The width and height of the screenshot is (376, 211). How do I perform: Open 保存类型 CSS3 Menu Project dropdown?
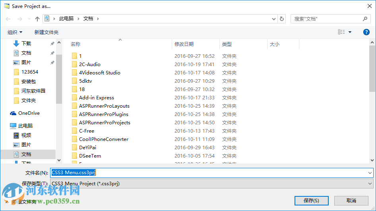tap(212, 184)
